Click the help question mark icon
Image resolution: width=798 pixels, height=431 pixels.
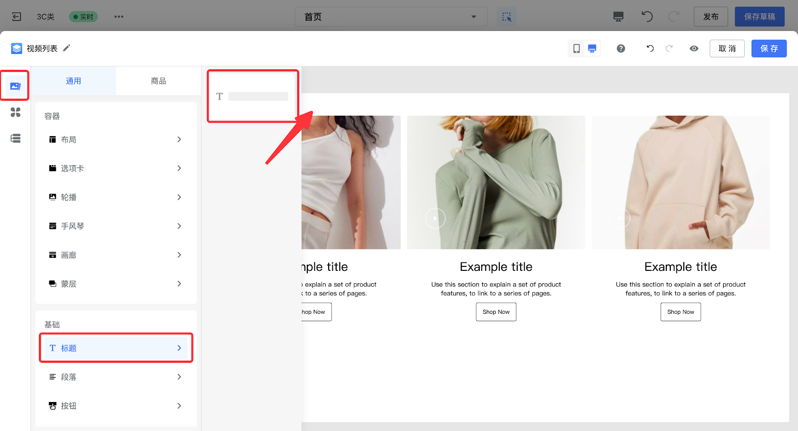pyautogui.click(x=620, y=48)
